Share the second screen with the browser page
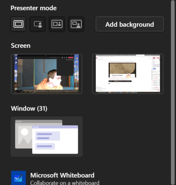 click(128, 74)
